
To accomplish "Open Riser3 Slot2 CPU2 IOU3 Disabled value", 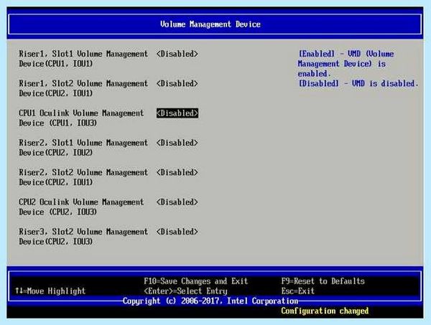I will coord(177,232).
